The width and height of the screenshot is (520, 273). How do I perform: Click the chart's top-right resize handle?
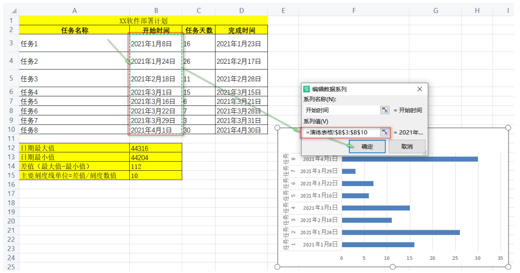pos(508,128)
